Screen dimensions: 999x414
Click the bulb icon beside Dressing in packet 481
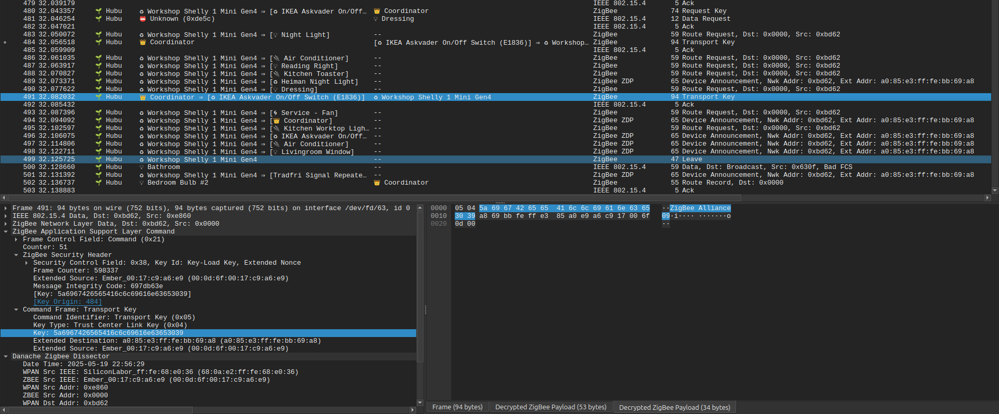coord(376,19)
